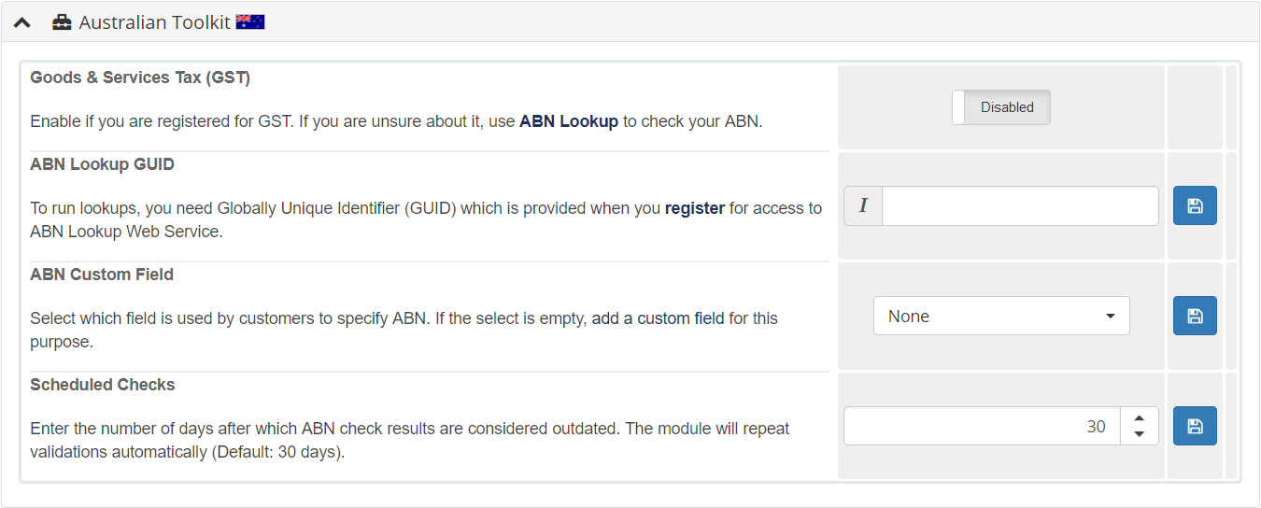Image resolution: width=1261 pixels, height=508 pixels.
Task: Toggle the GST Disabled switch
Action: click(x=1001, y=107)
